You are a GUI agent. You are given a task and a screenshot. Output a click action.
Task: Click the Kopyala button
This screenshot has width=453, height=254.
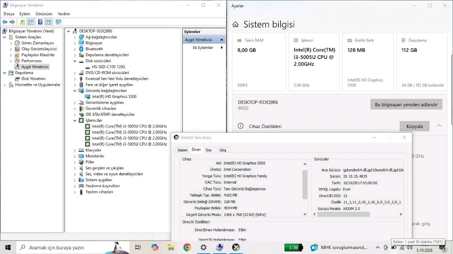(x=414, y=126)
